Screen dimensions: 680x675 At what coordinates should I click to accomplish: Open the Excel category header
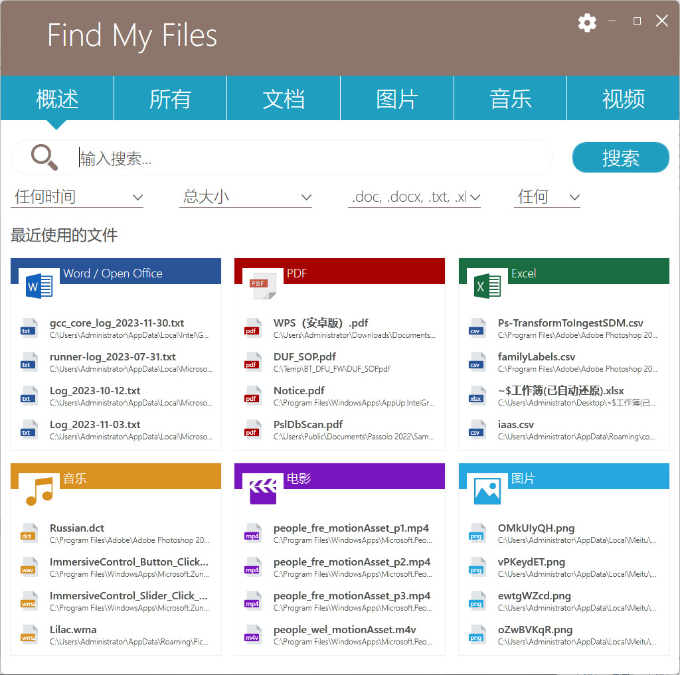coord(564,271)
